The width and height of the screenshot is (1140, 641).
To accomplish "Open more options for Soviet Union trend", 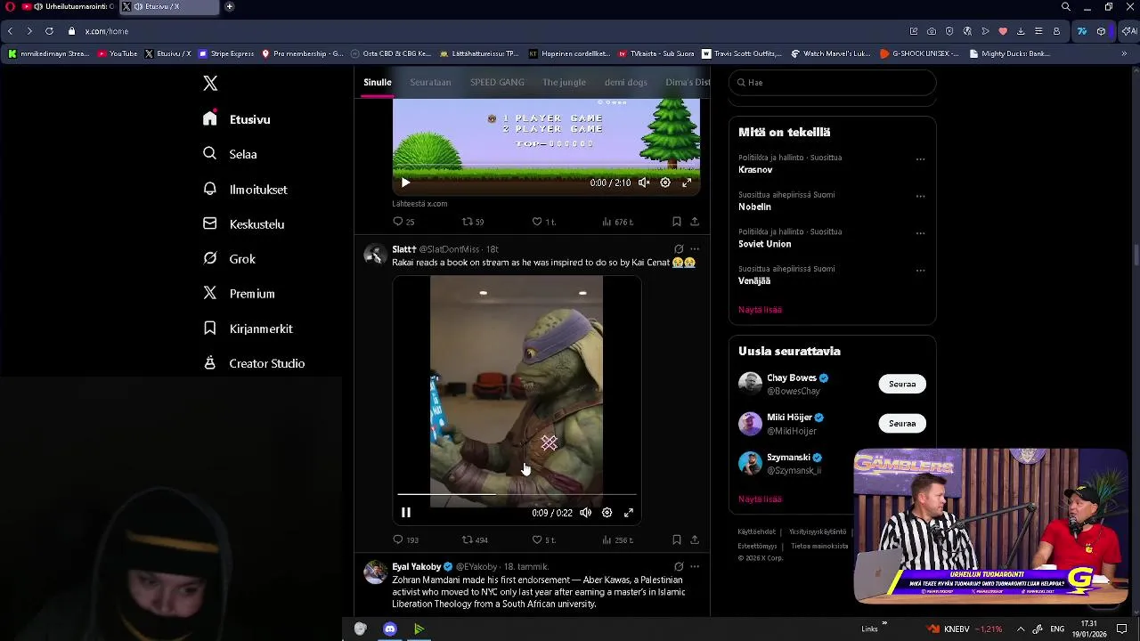I will (920, 234).
